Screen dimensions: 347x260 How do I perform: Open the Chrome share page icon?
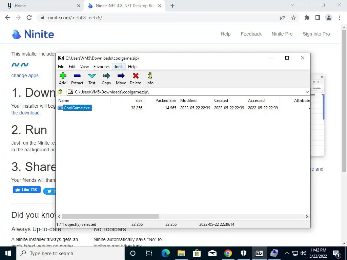[283, 18]
